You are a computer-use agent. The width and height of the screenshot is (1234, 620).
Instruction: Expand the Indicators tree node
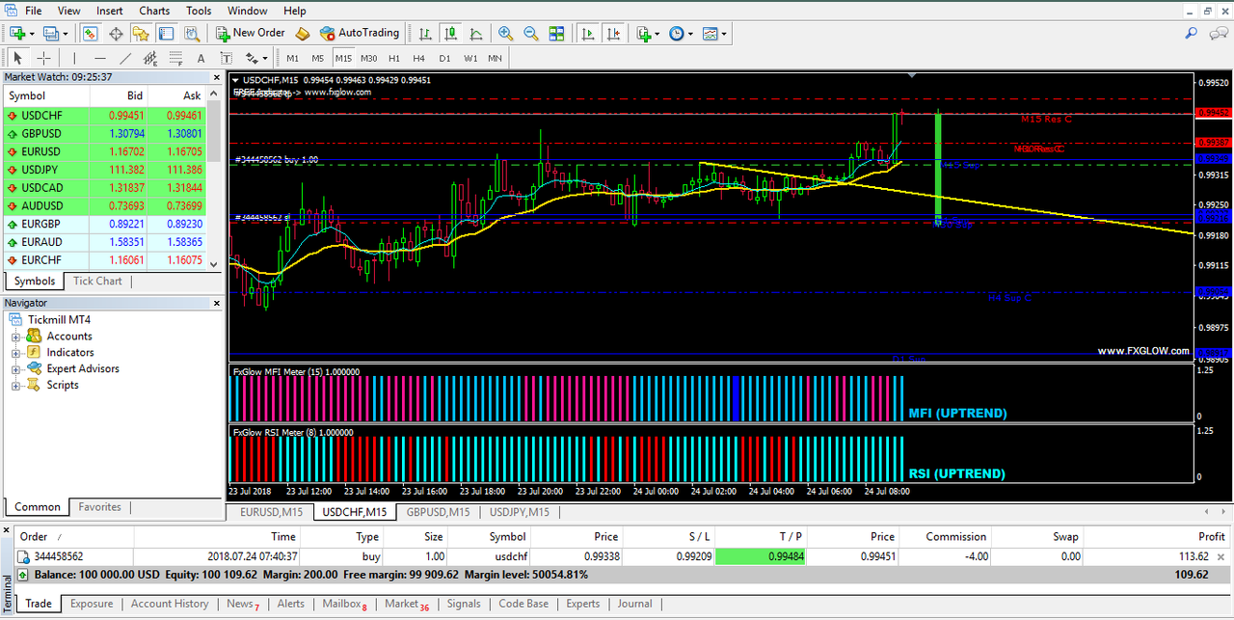point(16,353)
